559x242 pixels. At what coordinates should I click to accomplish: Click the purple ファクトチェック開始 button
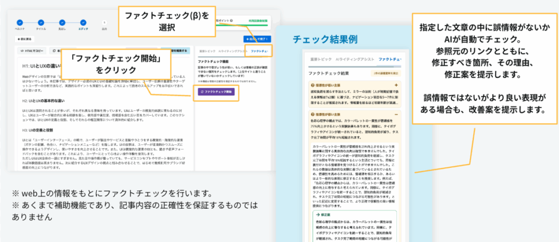pyautogui.click(x=216, y=92)
